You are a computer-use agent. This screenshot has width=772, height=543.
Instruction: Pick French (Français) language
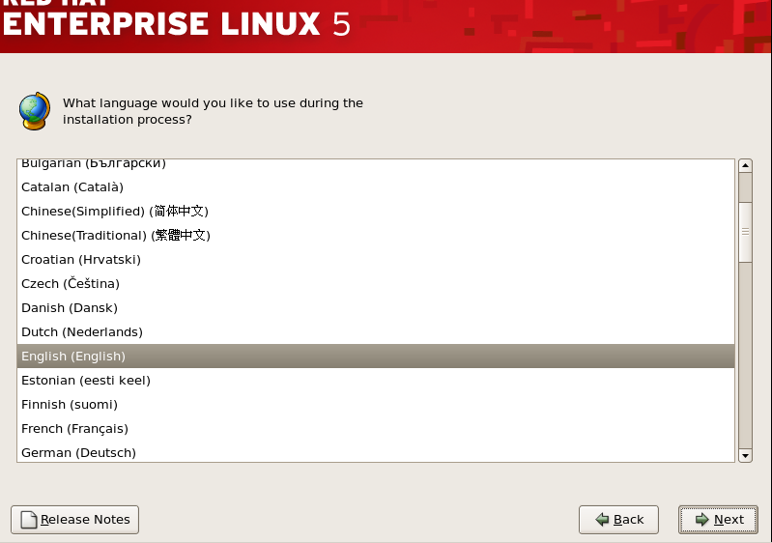pos(376,428)
